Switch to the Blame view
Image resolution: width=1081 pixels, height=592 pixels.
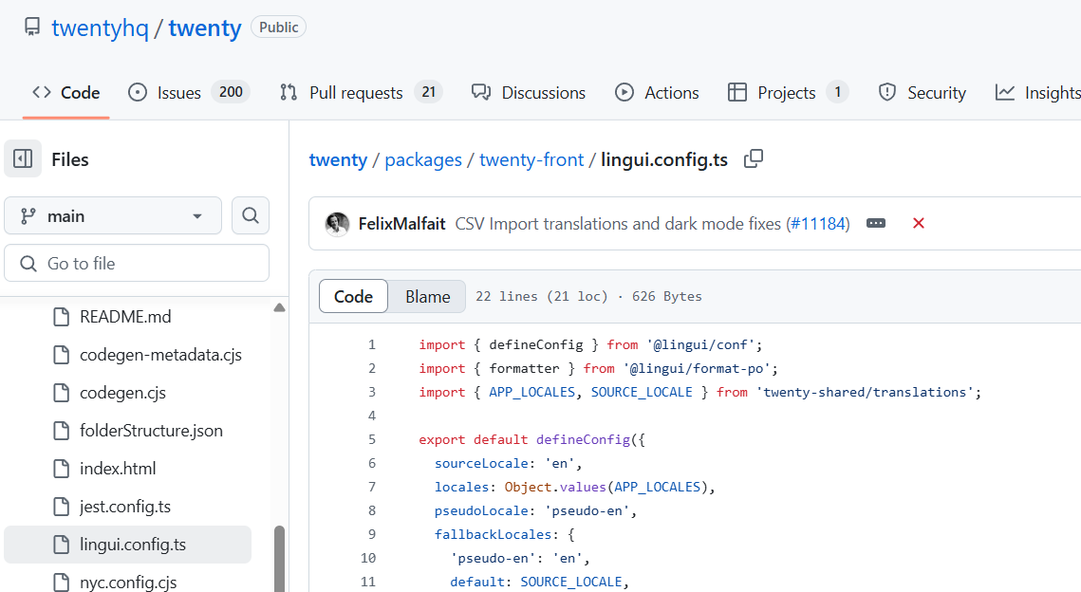click(x=427, y=296)
